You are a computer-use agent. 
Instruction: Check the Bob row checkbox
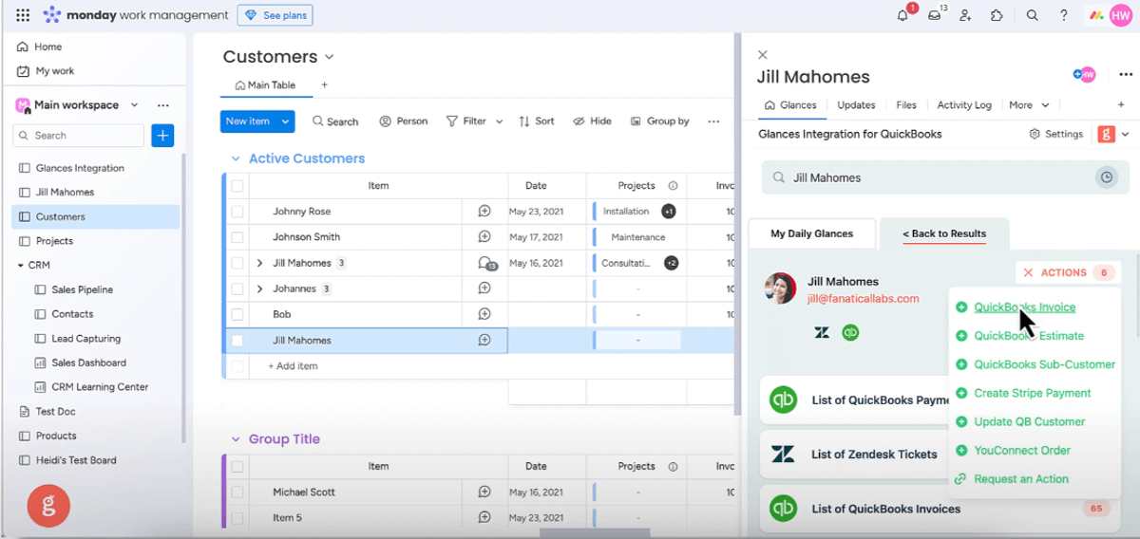pos(237,314)
